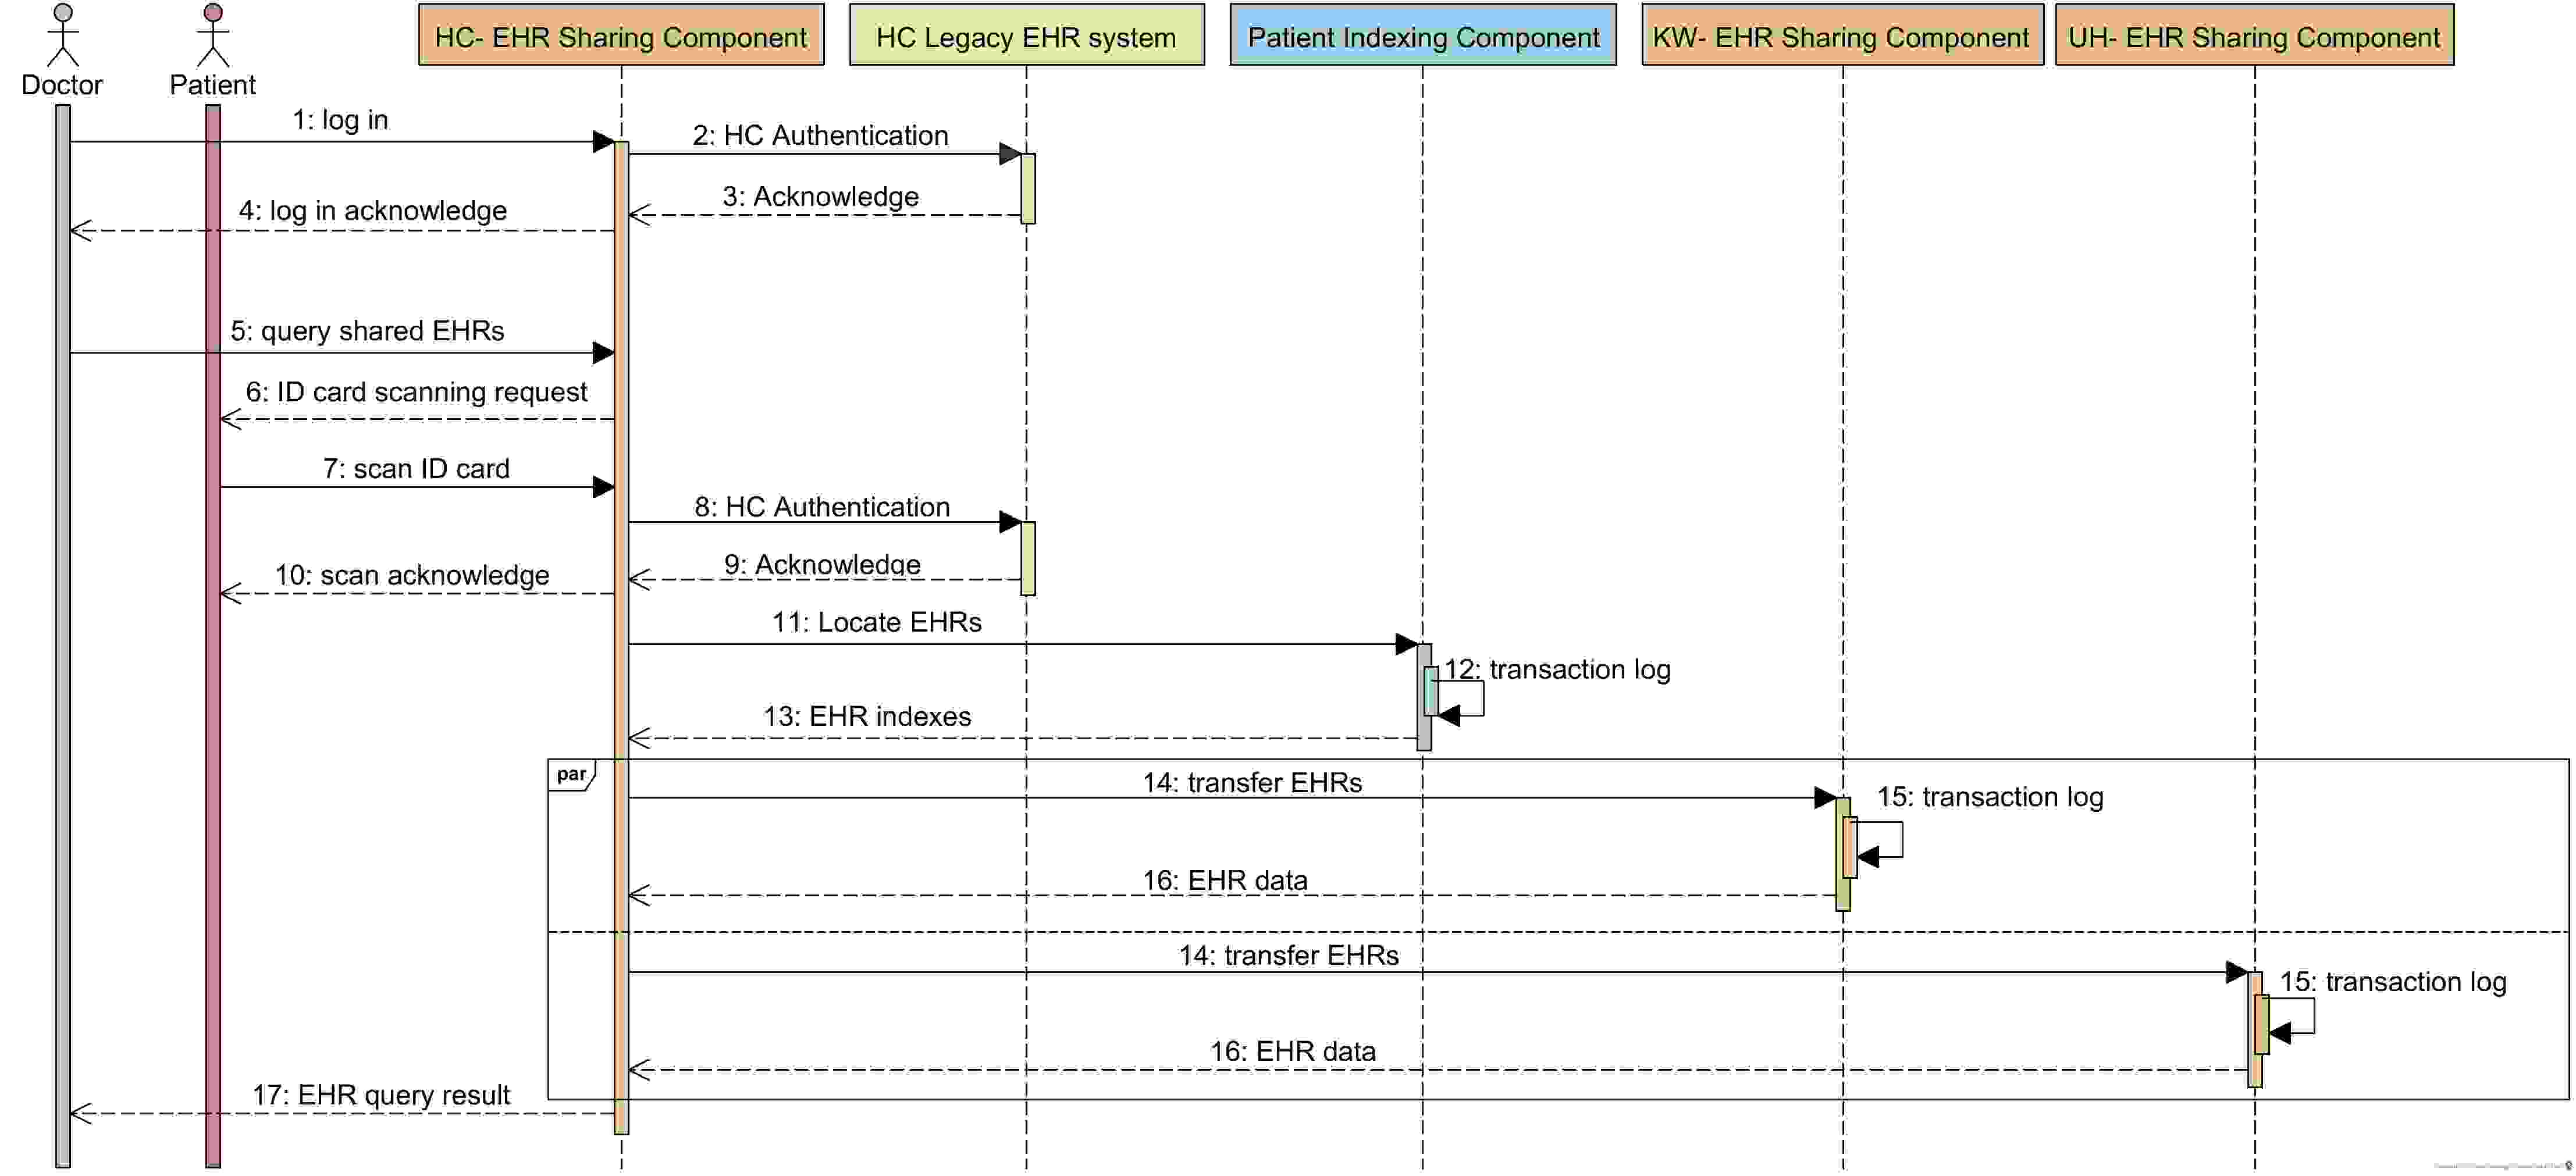Viewport: 2576px width, 1176px height.
Task: Select the '12: transaction log' self-message label
Action: click(1557, 669)
